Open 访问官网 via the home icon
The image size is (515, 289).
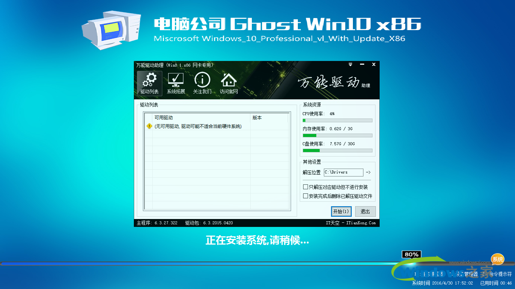coord(228,82)
